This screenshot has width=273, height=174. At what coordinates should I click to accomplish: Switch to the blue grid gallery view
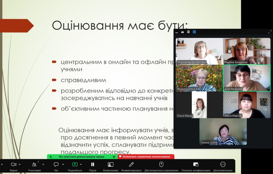coord(194,32)
